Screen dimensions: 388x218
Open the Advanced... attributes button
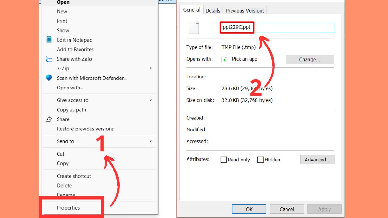[x=318, y=160]
